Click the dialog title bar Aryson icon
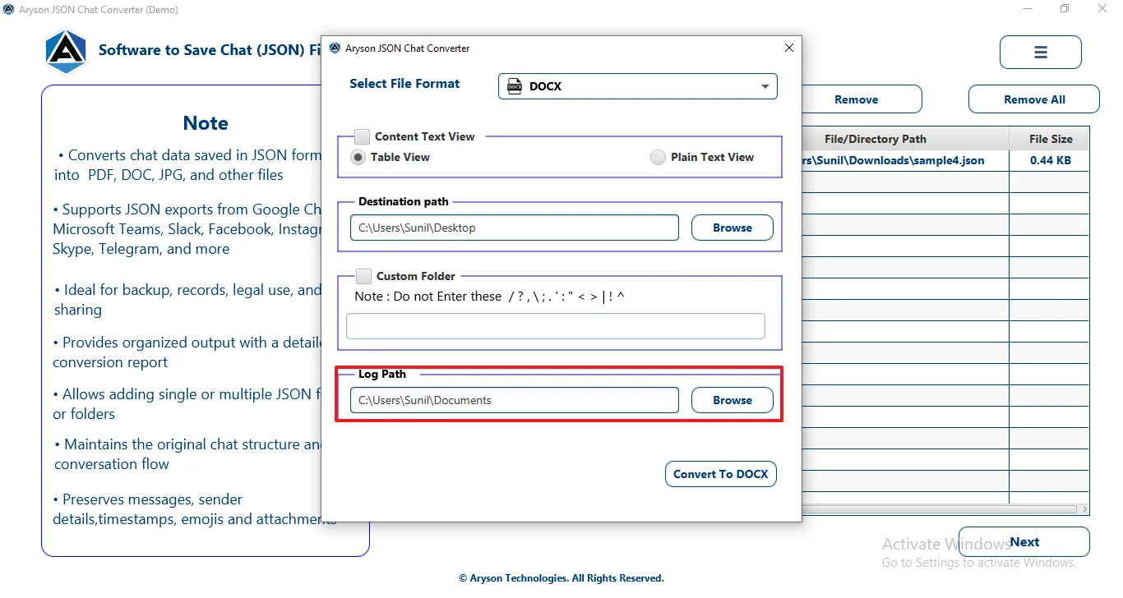 point(335,48)
